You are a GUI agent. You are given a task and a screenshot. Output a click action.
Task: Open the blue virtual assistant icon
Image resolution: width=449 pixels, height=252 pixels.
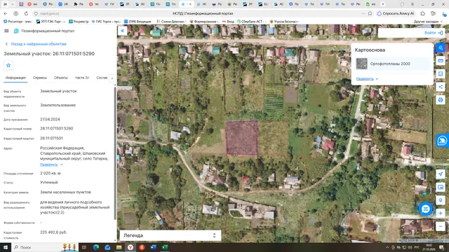click(x=443, y=141)
